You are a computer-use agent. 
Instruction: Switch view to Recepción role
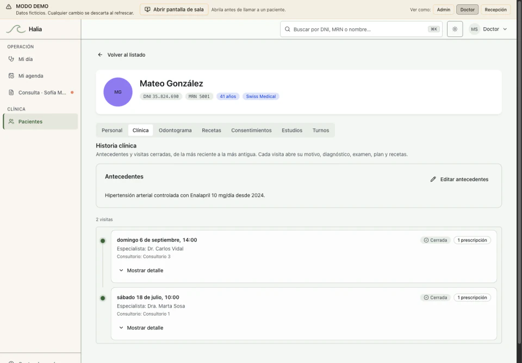(495, 10)
